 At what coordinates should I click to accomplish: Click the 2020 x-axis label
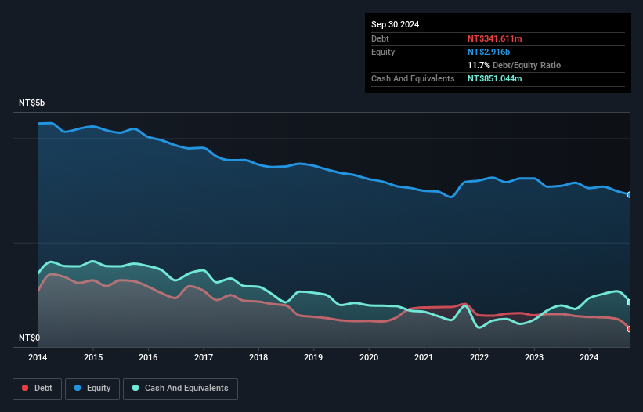369,357
